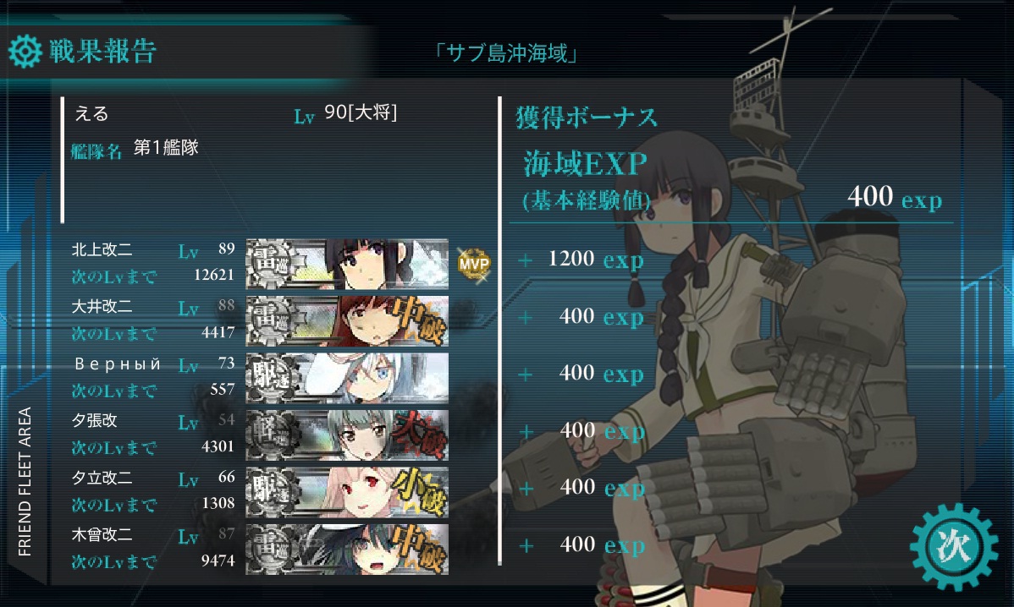The width and height of the screenshot is (1014, 607).
Task: Click the 大破 damage badge on 夕張改
Action: (421, 434)
